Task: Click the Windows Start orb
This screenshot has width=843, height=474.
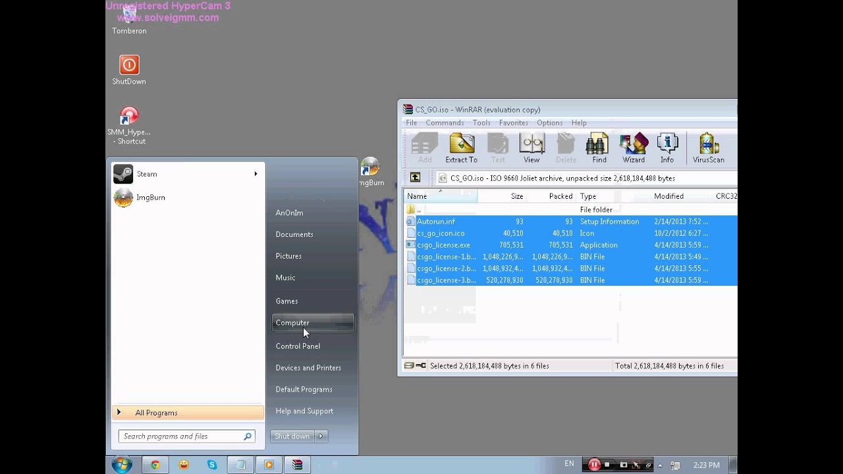Action: [x=121, y=465]
